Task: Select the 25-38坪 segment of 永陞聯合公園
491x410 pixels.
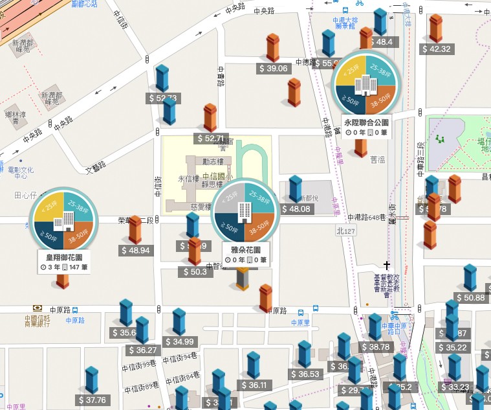Action: point(380,70)
